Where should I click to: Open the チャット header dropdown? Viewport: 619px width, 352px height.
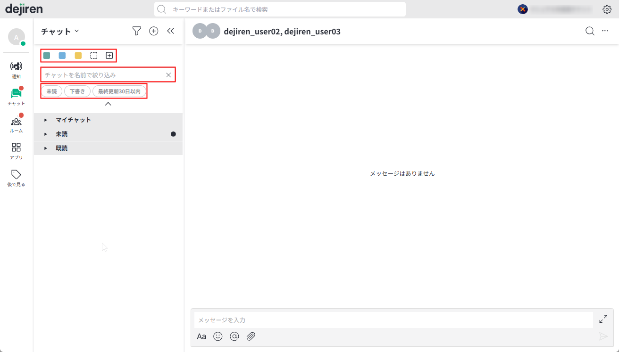pyautogui.click(x=60, y=32)
